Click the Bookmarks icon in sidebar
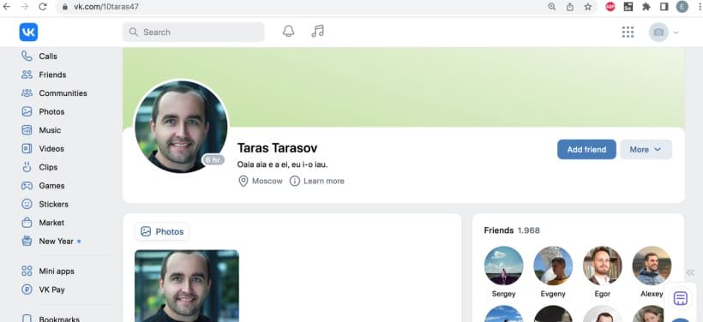 tap(27, 318)
